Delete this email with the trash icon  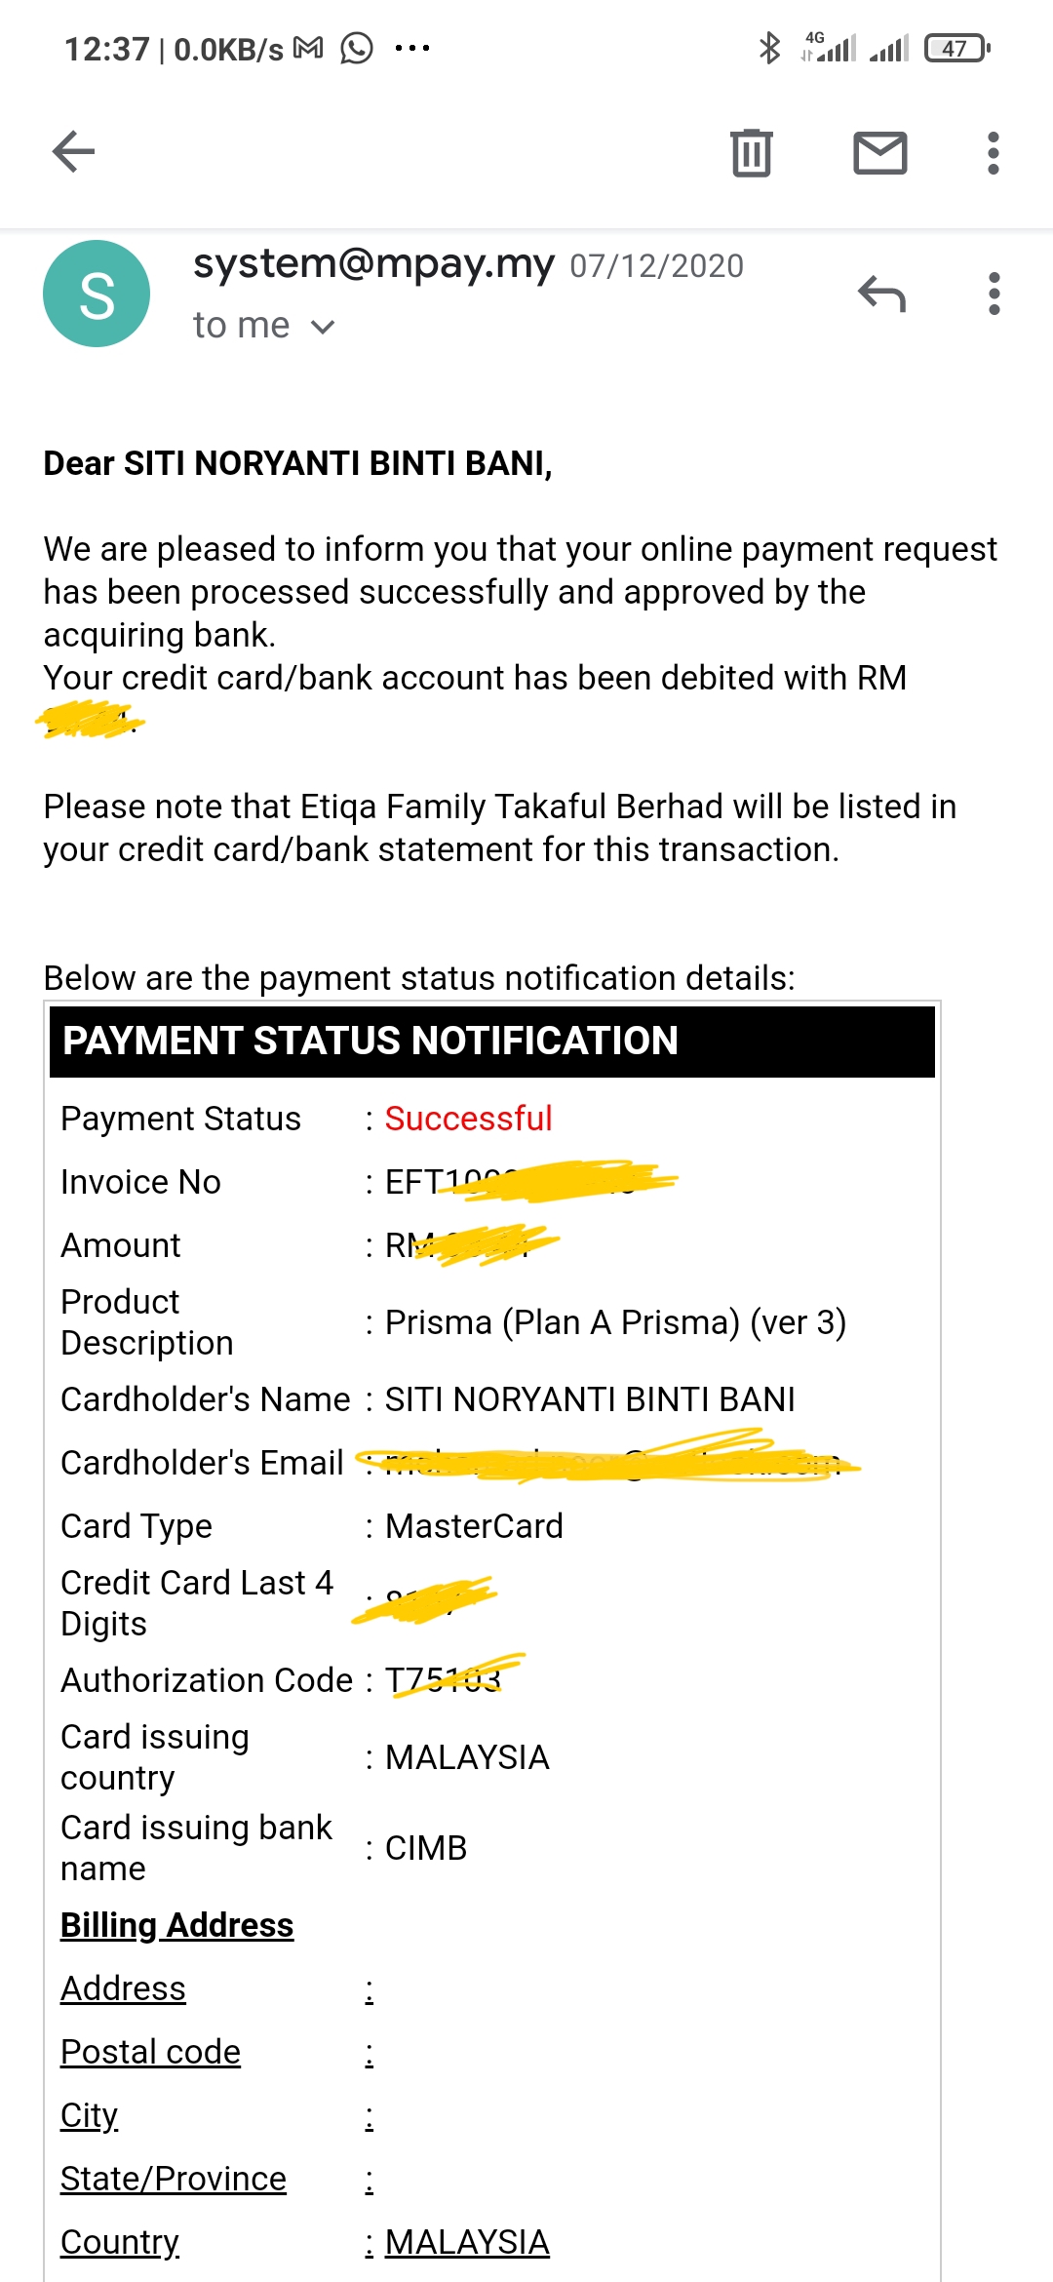(x=751, y=153)
